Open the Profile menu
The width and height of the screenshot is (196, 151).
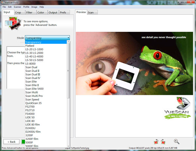point(26,7)
